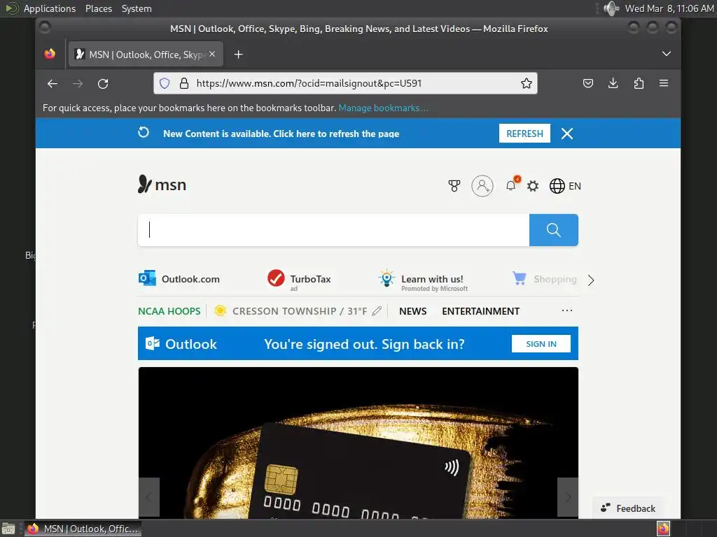This screenshot has width=717, height=537.
Task: Click the show desktop icon in bottom panel
Action: [8, 529]
